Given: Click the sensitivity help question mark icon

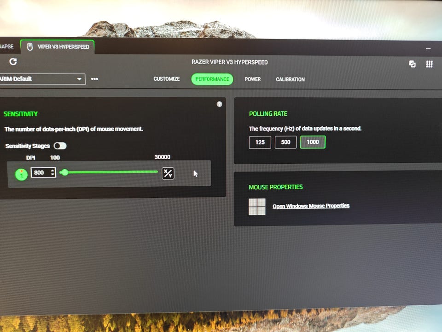Looking at the screenshot, I should [219, 104].
